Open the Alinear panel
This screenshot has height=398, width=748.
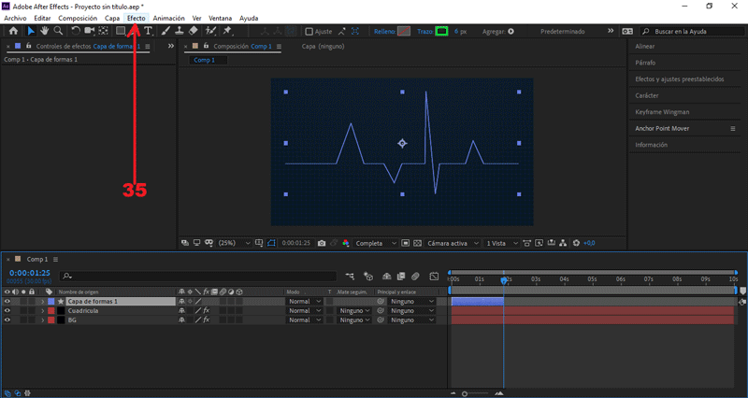click(x=645, y=46)
